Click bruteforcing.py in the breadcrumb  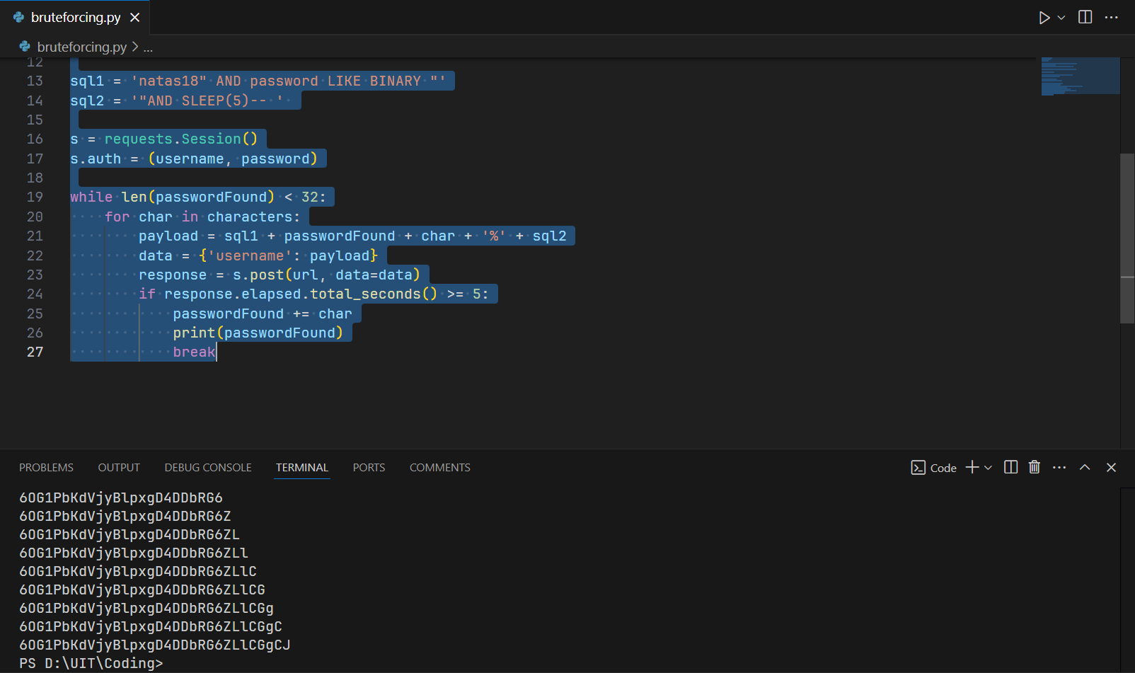(x=82, y=47)
